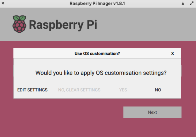The height and width of the screenshot is (137, 196).
Task: Click the Raspberry Pi Imager v1.8.1 title text
Action: (x=97, y=3)
